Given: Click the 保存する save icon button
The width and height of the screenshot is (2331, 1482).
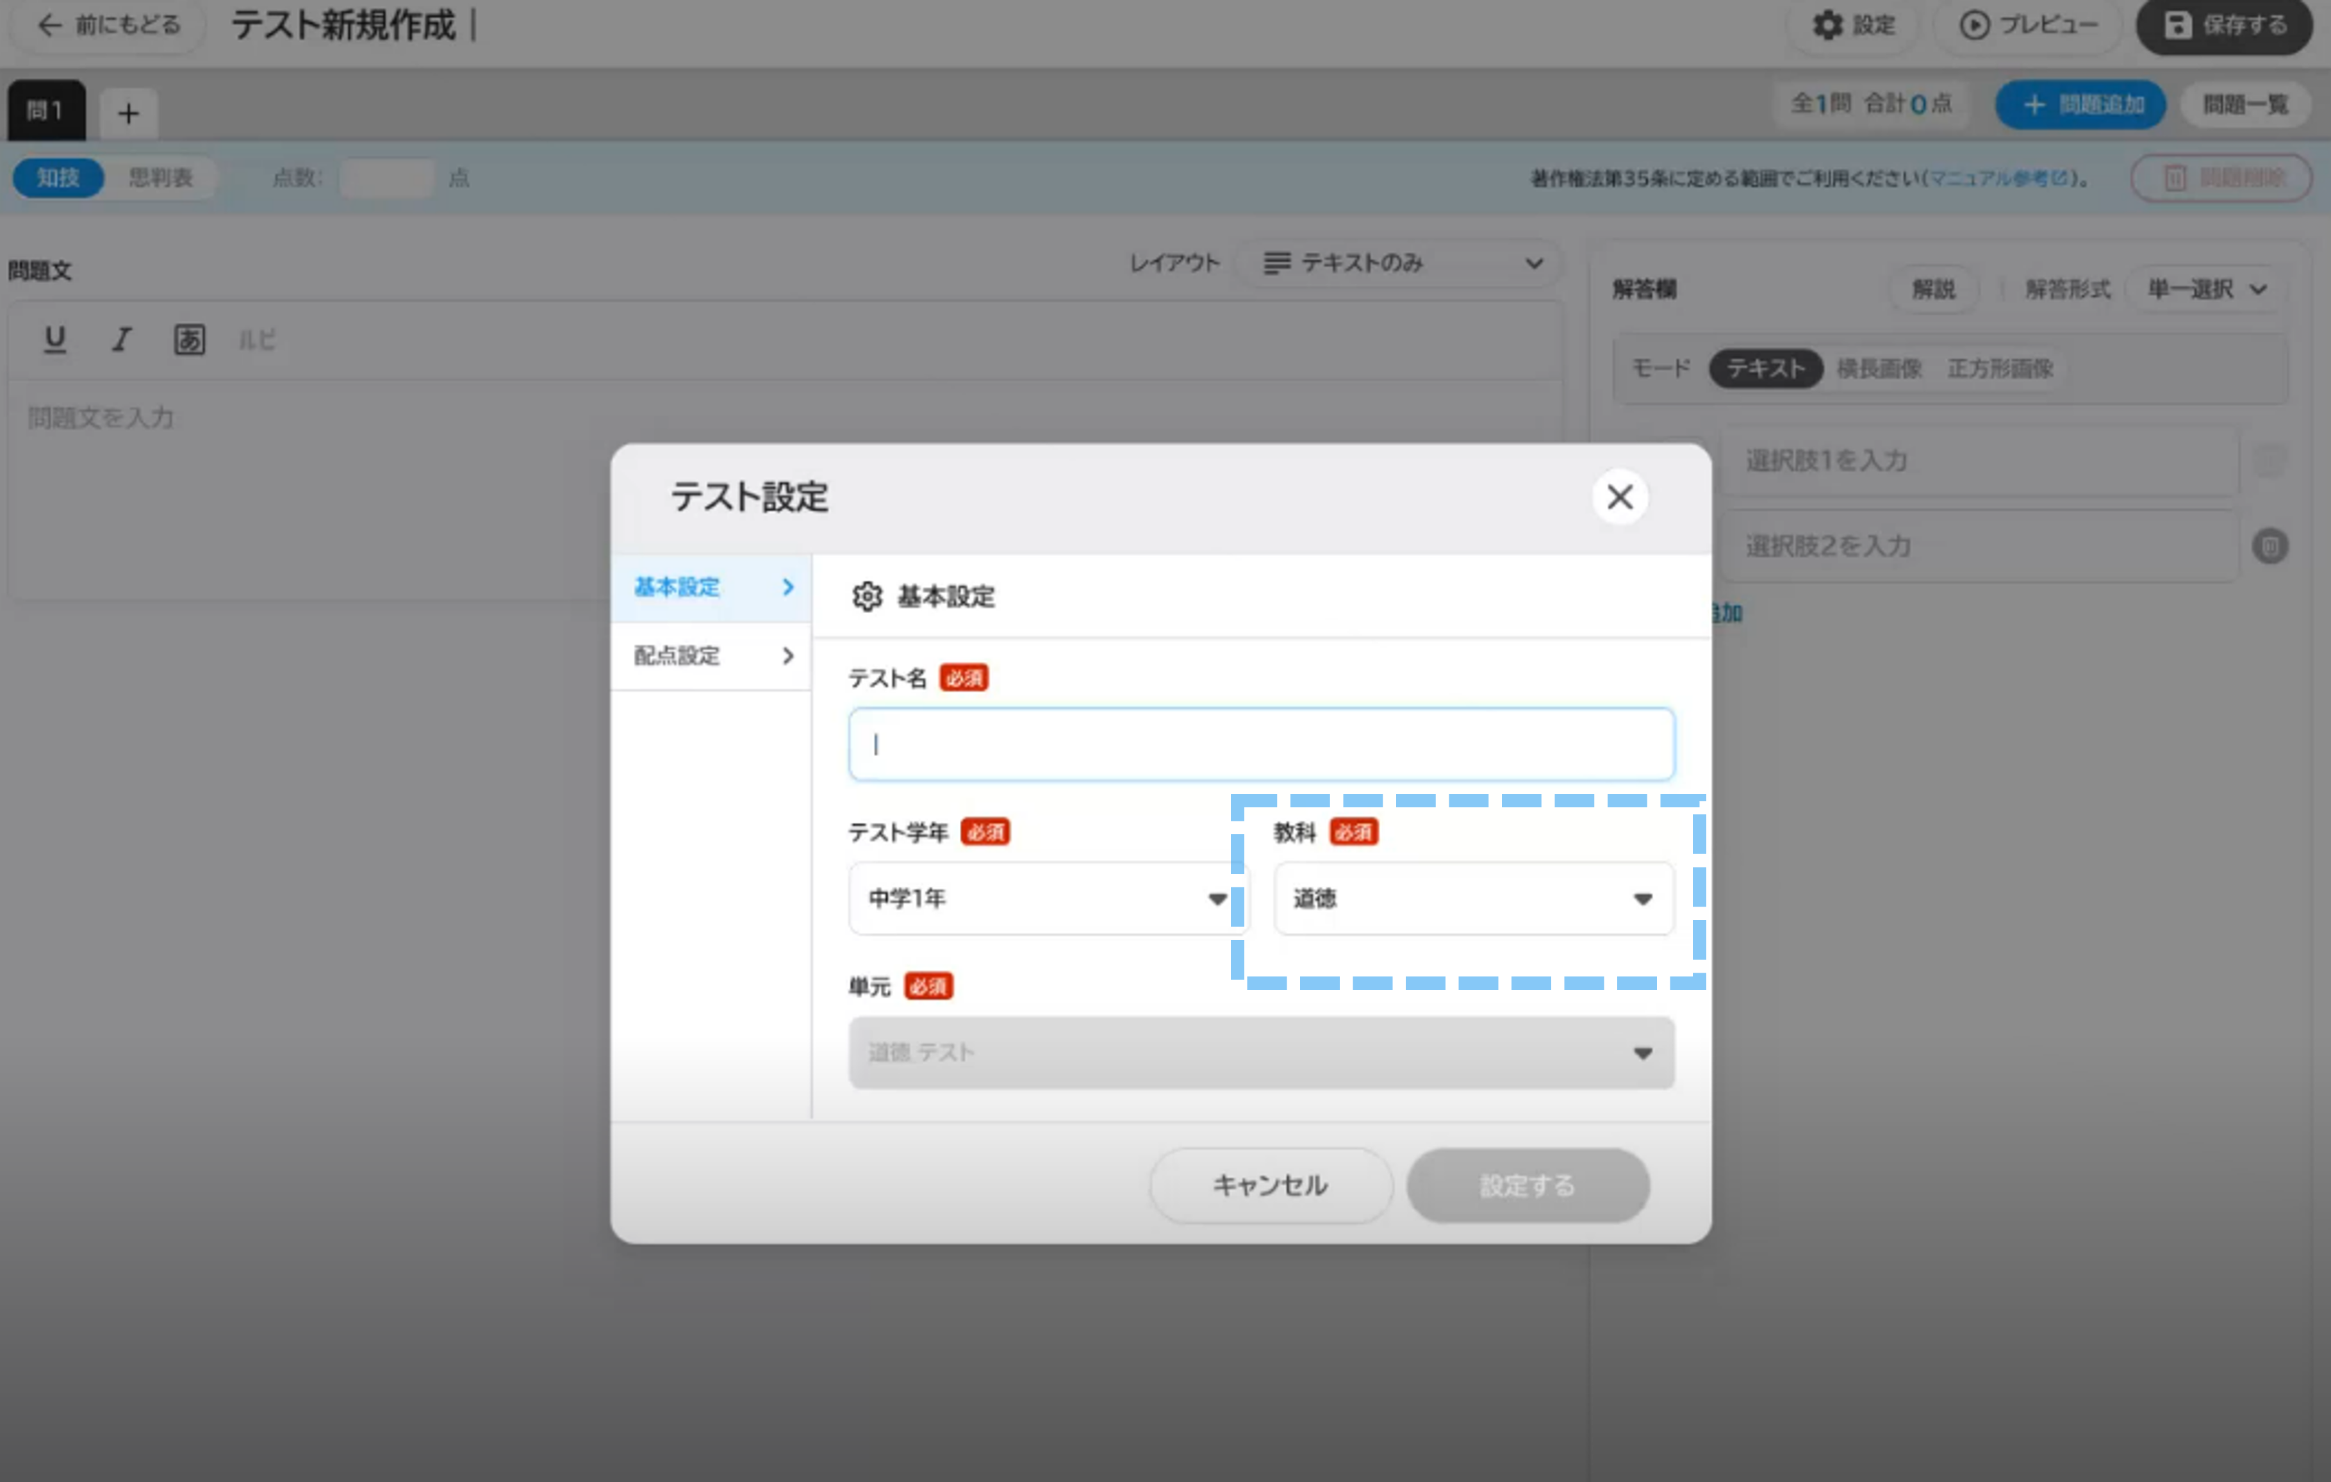Looking at the screenshot, I should (x=2225, y=25).
